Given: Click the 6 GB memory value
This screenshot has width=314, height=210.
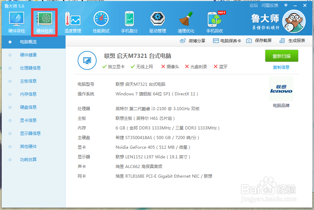Looking at the screenshot, I should (167, 128).
